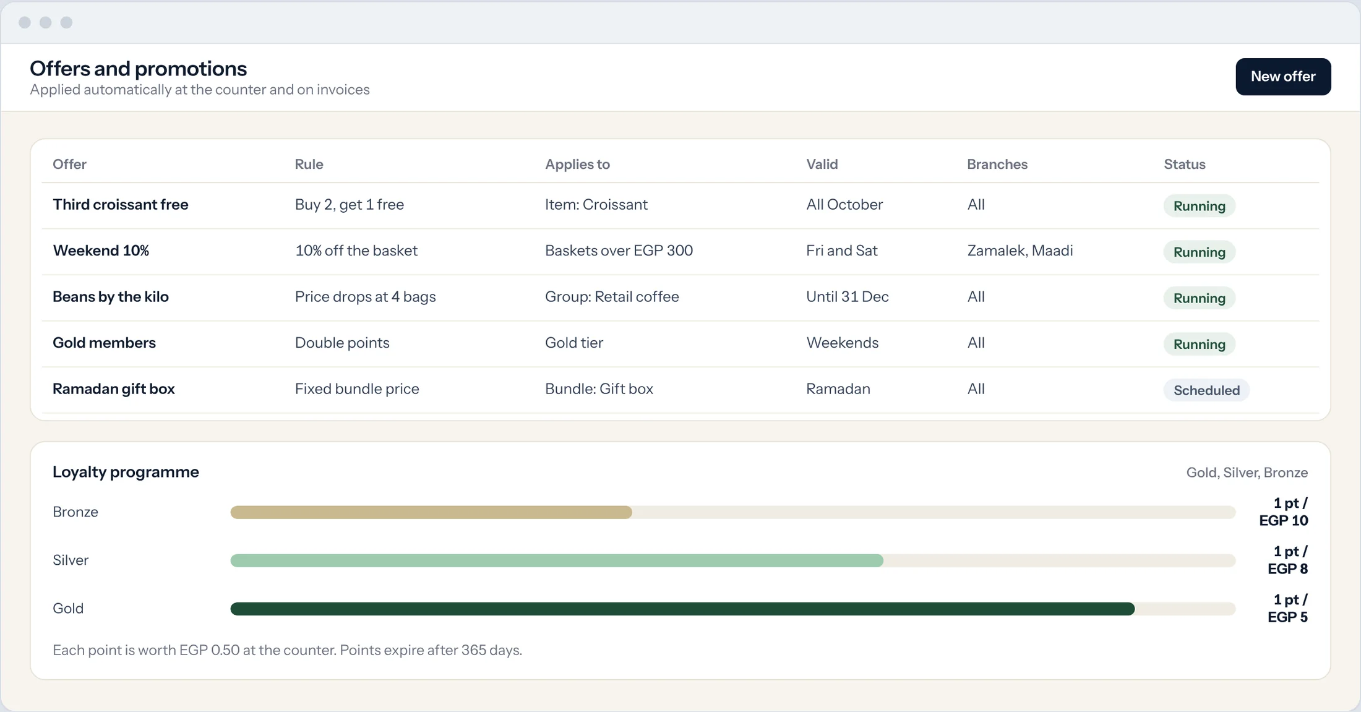
Task: Click the Valid column header
Action: [x=822, y=164]
